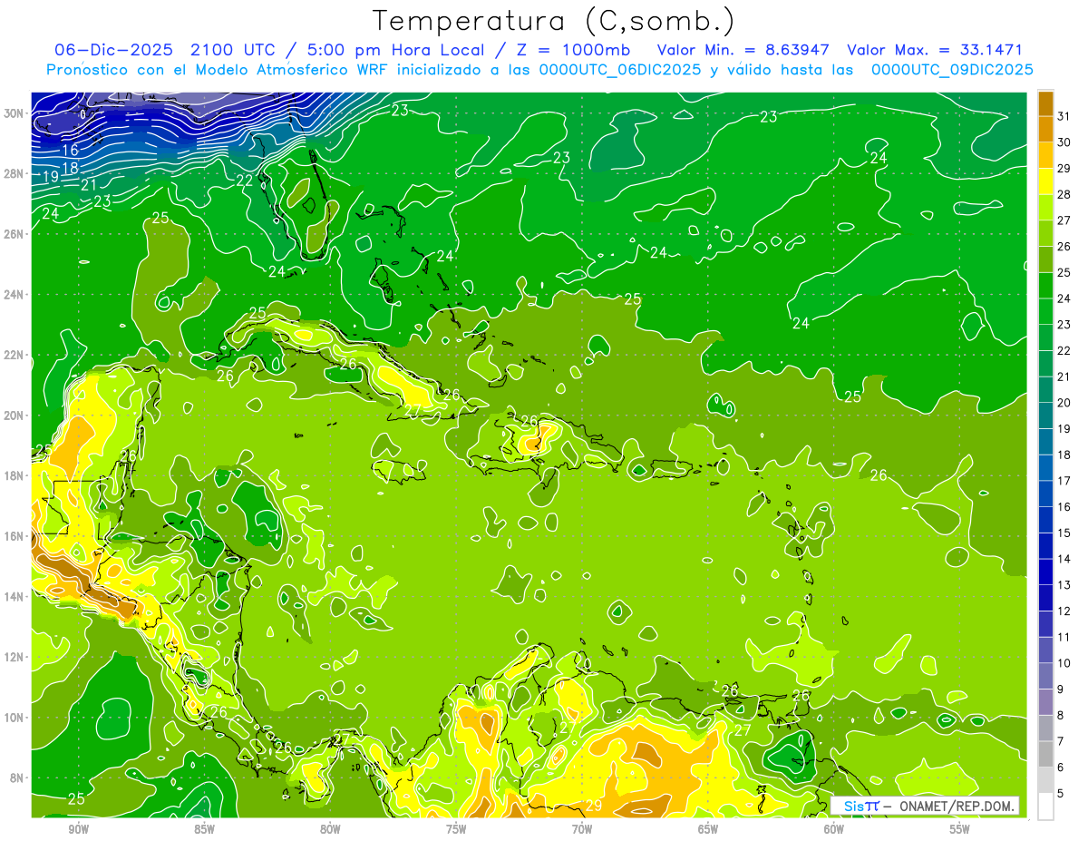
Task: Select the date text "06-Dic-2025"
Action: pyautogui.click(x=113, y=50)
